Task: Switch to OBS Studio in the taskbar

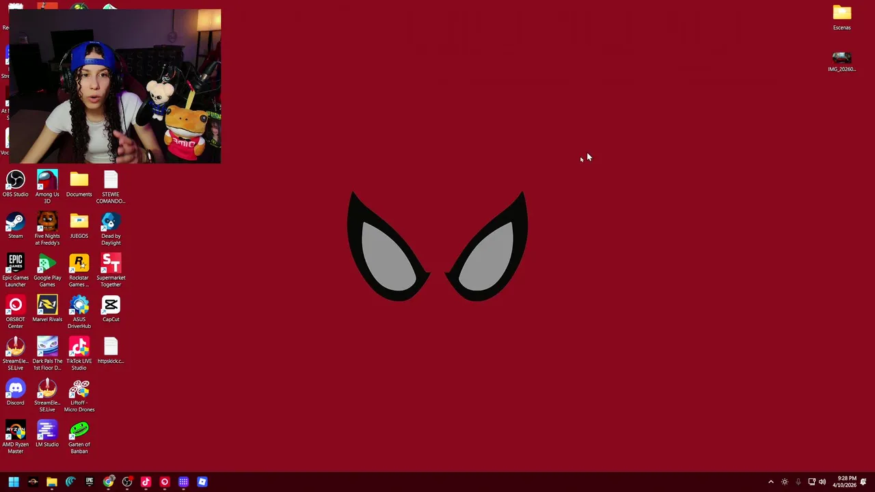Action: [x=127, y=482]
